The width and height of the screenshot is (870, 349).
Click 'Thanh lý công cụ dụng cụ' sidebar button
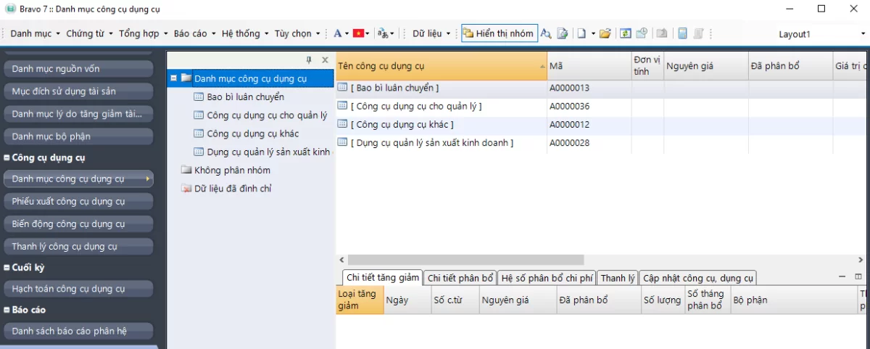(78, 246)
